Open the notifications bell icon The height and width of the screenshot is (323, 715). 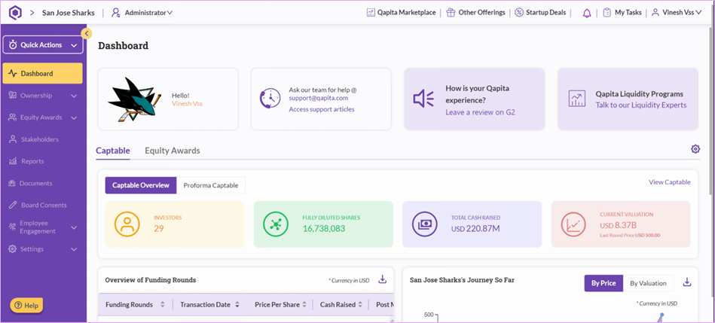click(587, 13)
